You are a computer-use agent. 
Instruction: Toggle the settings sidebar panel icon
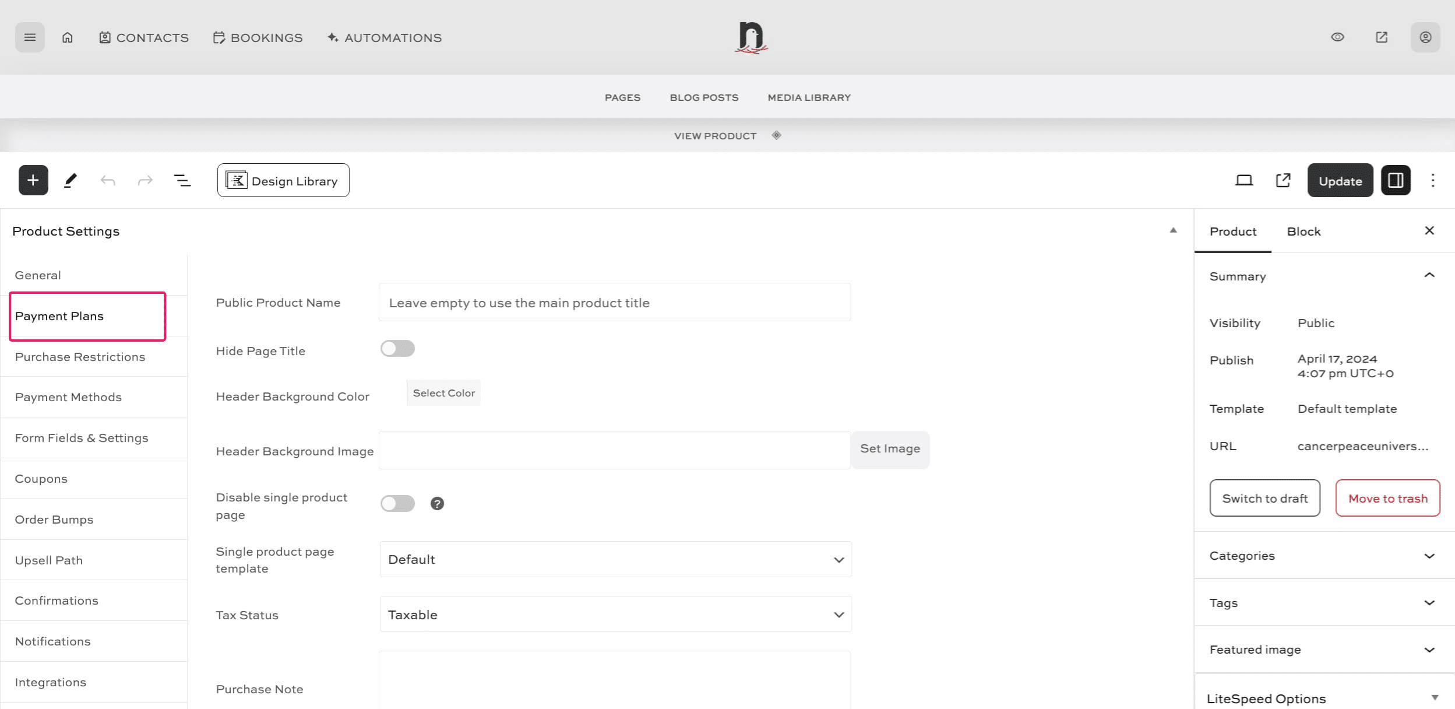(x=1395, y=181)
